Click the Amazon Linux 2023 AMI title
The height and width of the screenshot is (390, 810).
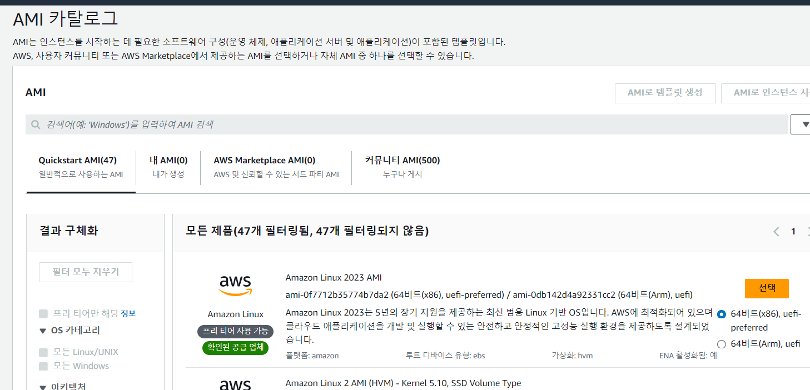click(334, 278)
